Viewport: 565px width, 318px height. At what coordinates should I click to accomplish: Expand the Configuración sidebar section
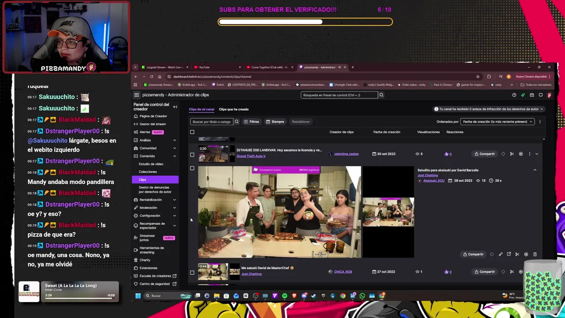(174, 216)
